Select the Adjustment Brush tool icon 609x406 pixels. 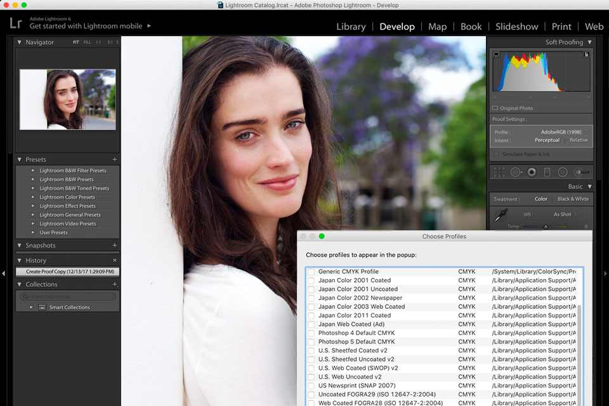click(582, 172)
